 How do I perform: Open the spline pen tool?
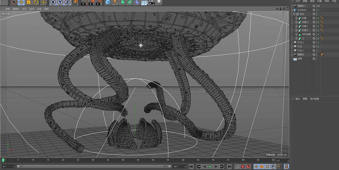[x=115, y=2]
